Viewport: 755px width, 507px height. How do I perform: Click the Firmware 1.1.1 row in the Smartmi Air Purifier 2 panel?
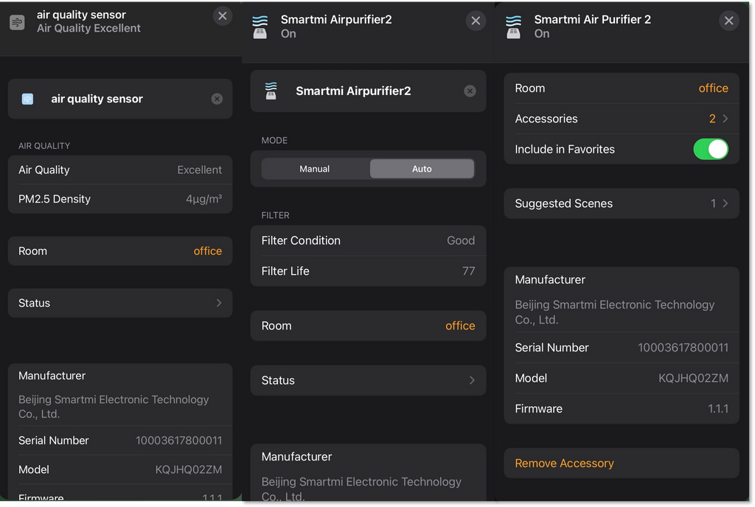pyautogui.click(x=622, y=409)
